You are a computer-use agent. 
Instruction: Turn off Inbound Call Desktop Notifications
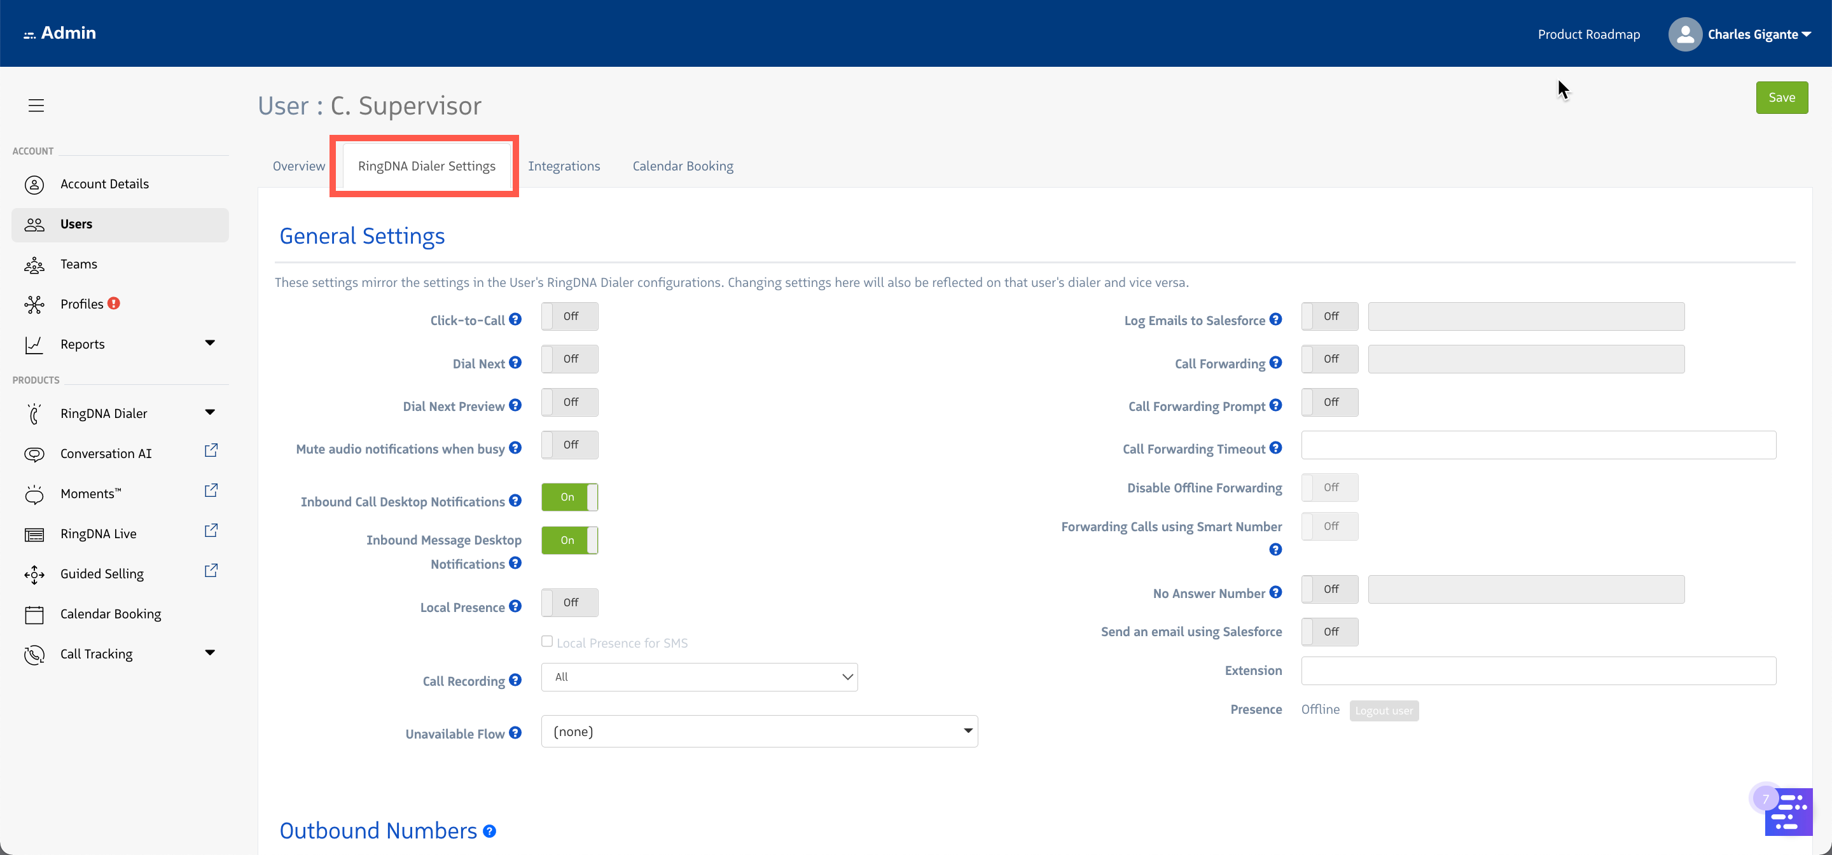569,497
